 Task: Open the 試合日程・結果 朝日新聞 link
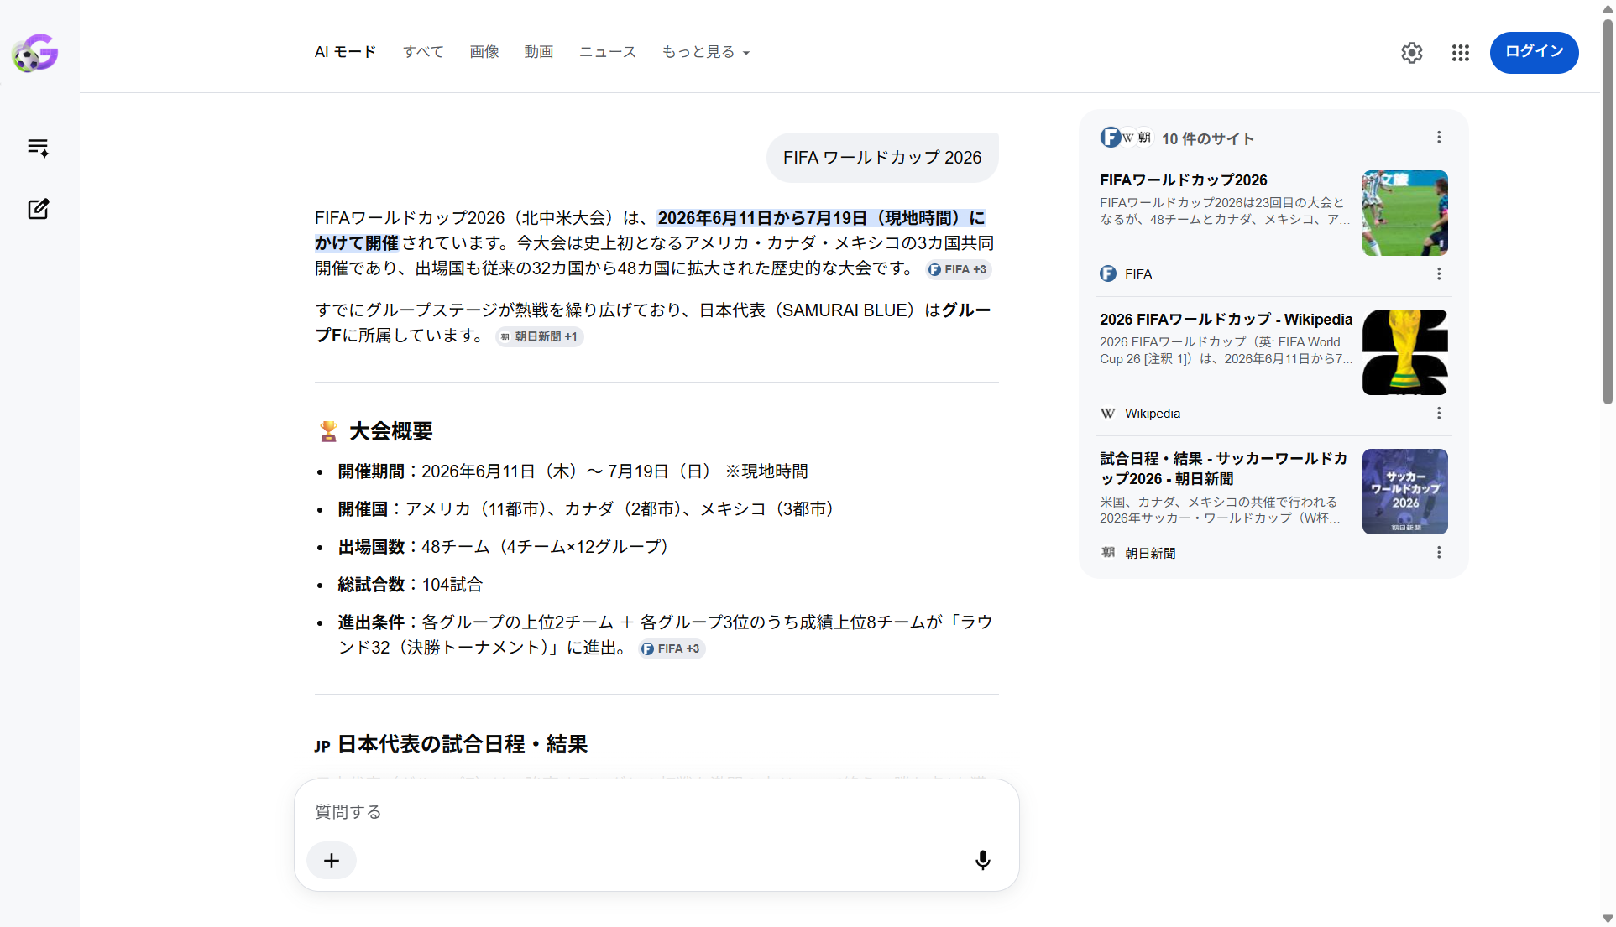pos(1224,468)
